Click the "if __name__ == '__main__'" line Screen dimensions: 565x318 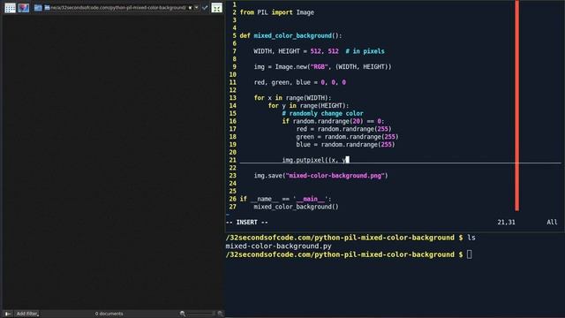coord(285,199)
